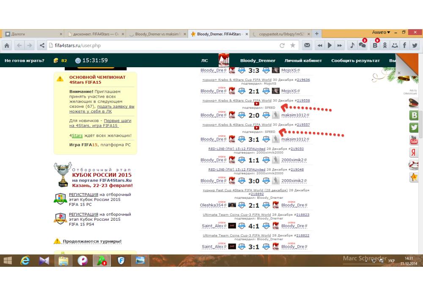Click the browser home button
The height and width of the screenshot is (296, 423).
point(7,45)
